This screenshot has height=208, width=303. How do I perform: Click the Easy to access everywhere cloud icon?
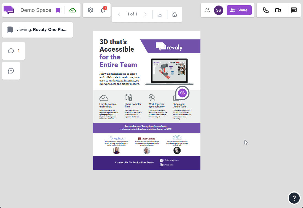point(104,98)
